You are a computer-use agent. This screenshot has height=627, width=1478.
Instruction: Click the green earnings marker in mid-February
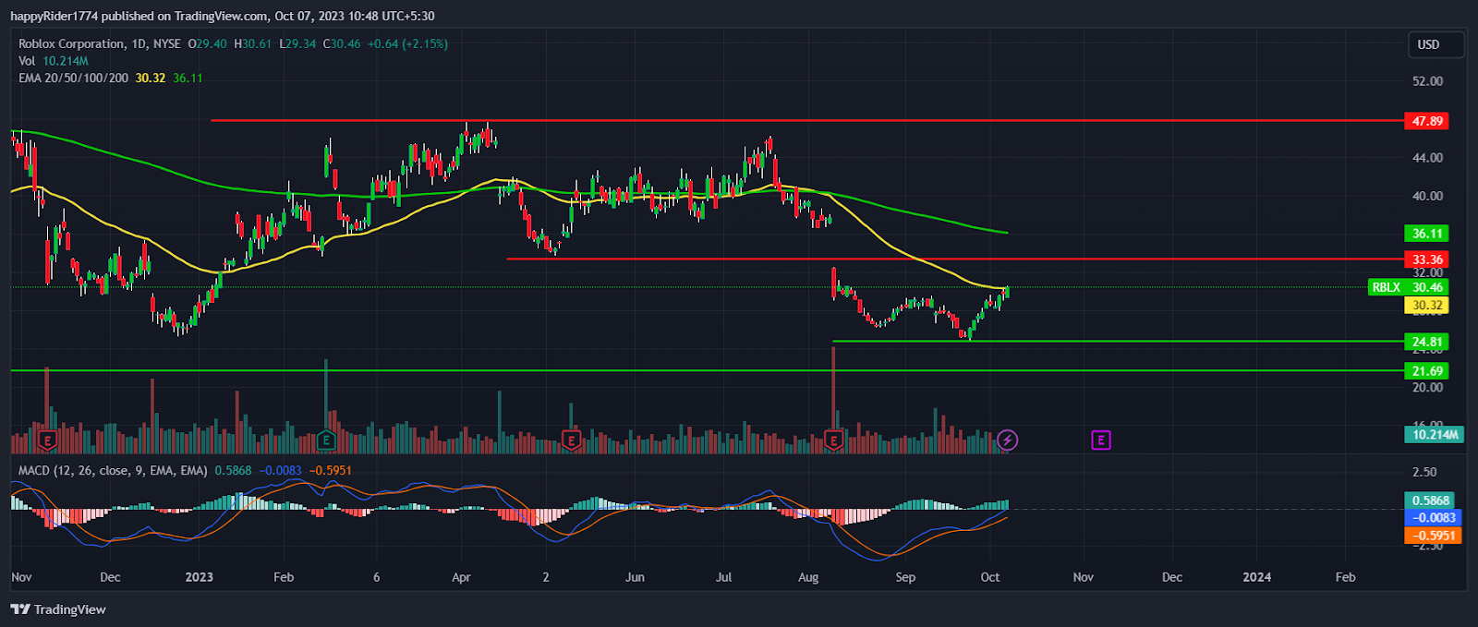326,440
